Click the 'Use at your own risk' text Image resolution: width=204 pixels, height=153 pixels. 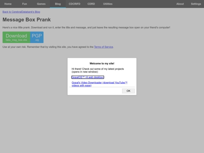(58, 47)
